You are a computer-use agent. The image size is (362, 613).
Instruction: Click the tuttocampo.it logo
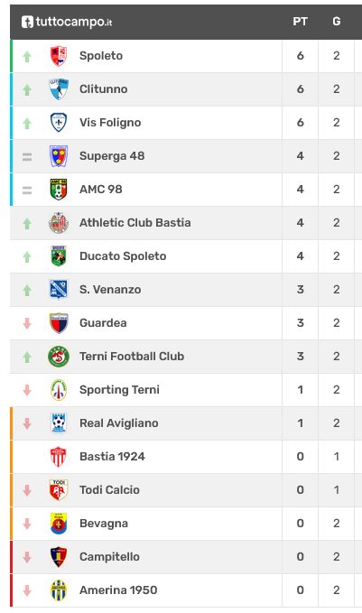pyautogui.click(x=67, y=22)
